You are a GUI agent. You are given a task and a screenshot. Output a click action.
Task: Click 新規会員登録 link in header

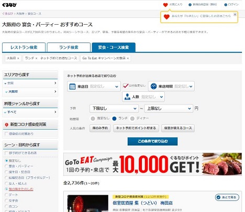(205, 5)
